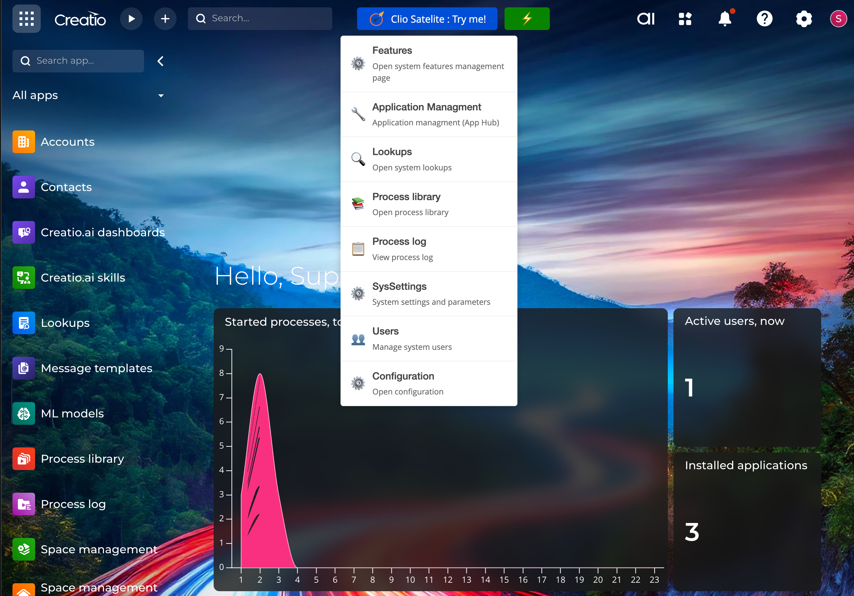Click the Started processes chart title
The height and width of the screenshot is (596, 854).
click(x=283, y=322)
